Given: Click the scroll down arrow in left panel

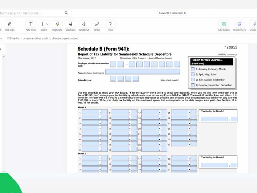Looking at the screenshot, I should click(x=4, y=172).
